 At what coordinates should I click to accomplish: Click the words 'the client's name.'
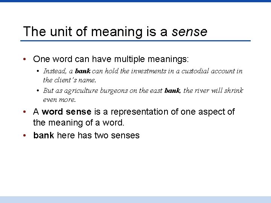[70, 80]
